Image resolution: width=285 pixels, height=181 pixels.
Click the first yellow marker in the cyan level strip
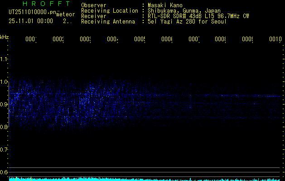point(16,179)
